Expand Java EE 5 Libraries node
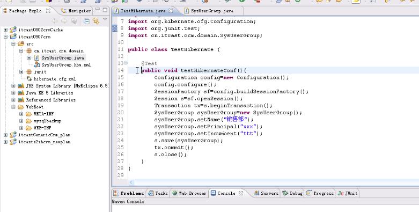 pyautogui.click(x=13, y=93)
